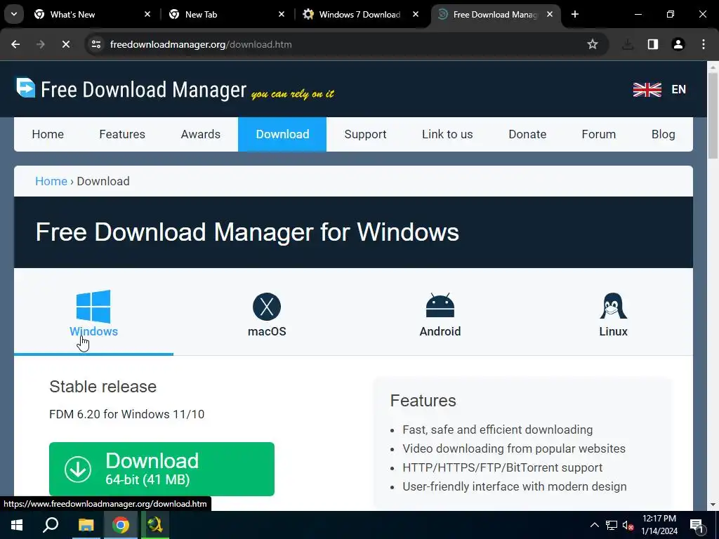Open the Awards menu item
This screenshot has height=539, width=719.
pos(200,134)
